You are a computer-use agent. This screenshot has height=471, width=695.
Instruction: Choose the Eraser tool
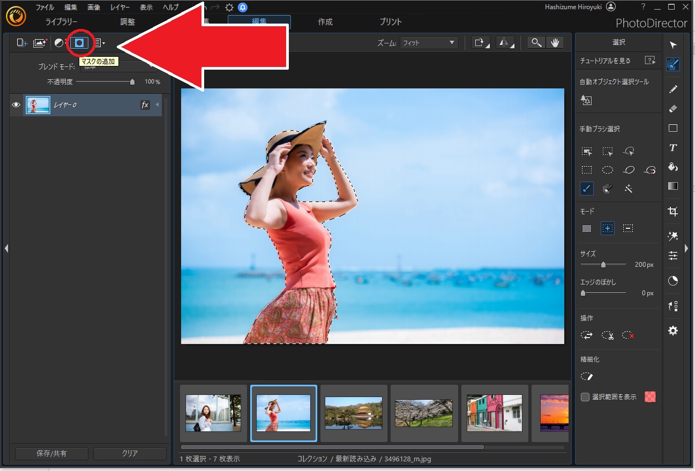coord(673,109)
